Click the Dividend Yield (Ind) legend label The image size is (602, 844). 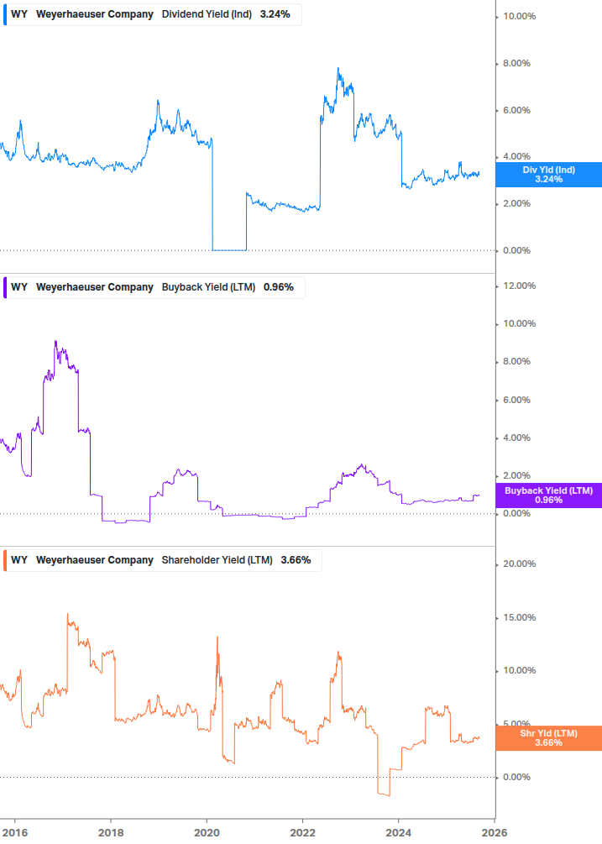(207, 14)
